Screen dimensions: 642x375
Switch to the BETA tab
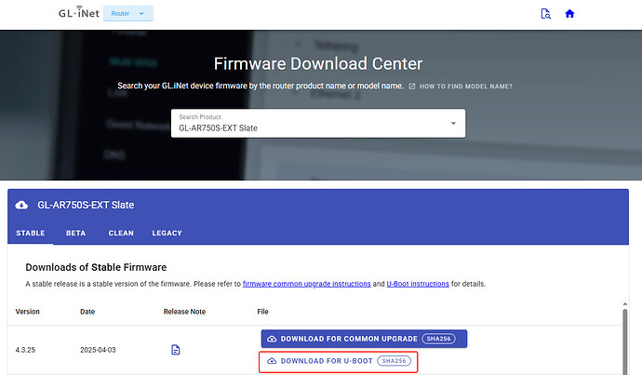point(75,233)
